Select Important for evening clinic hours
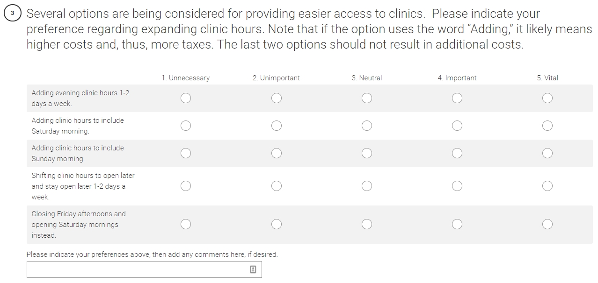 point(457,98)
